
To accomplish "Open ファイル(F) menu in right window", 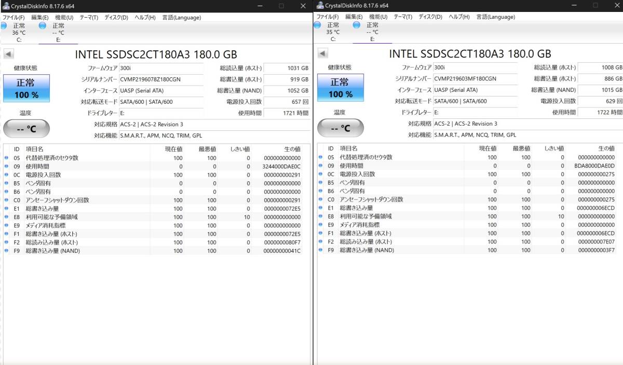I will [x=328, y=17].
